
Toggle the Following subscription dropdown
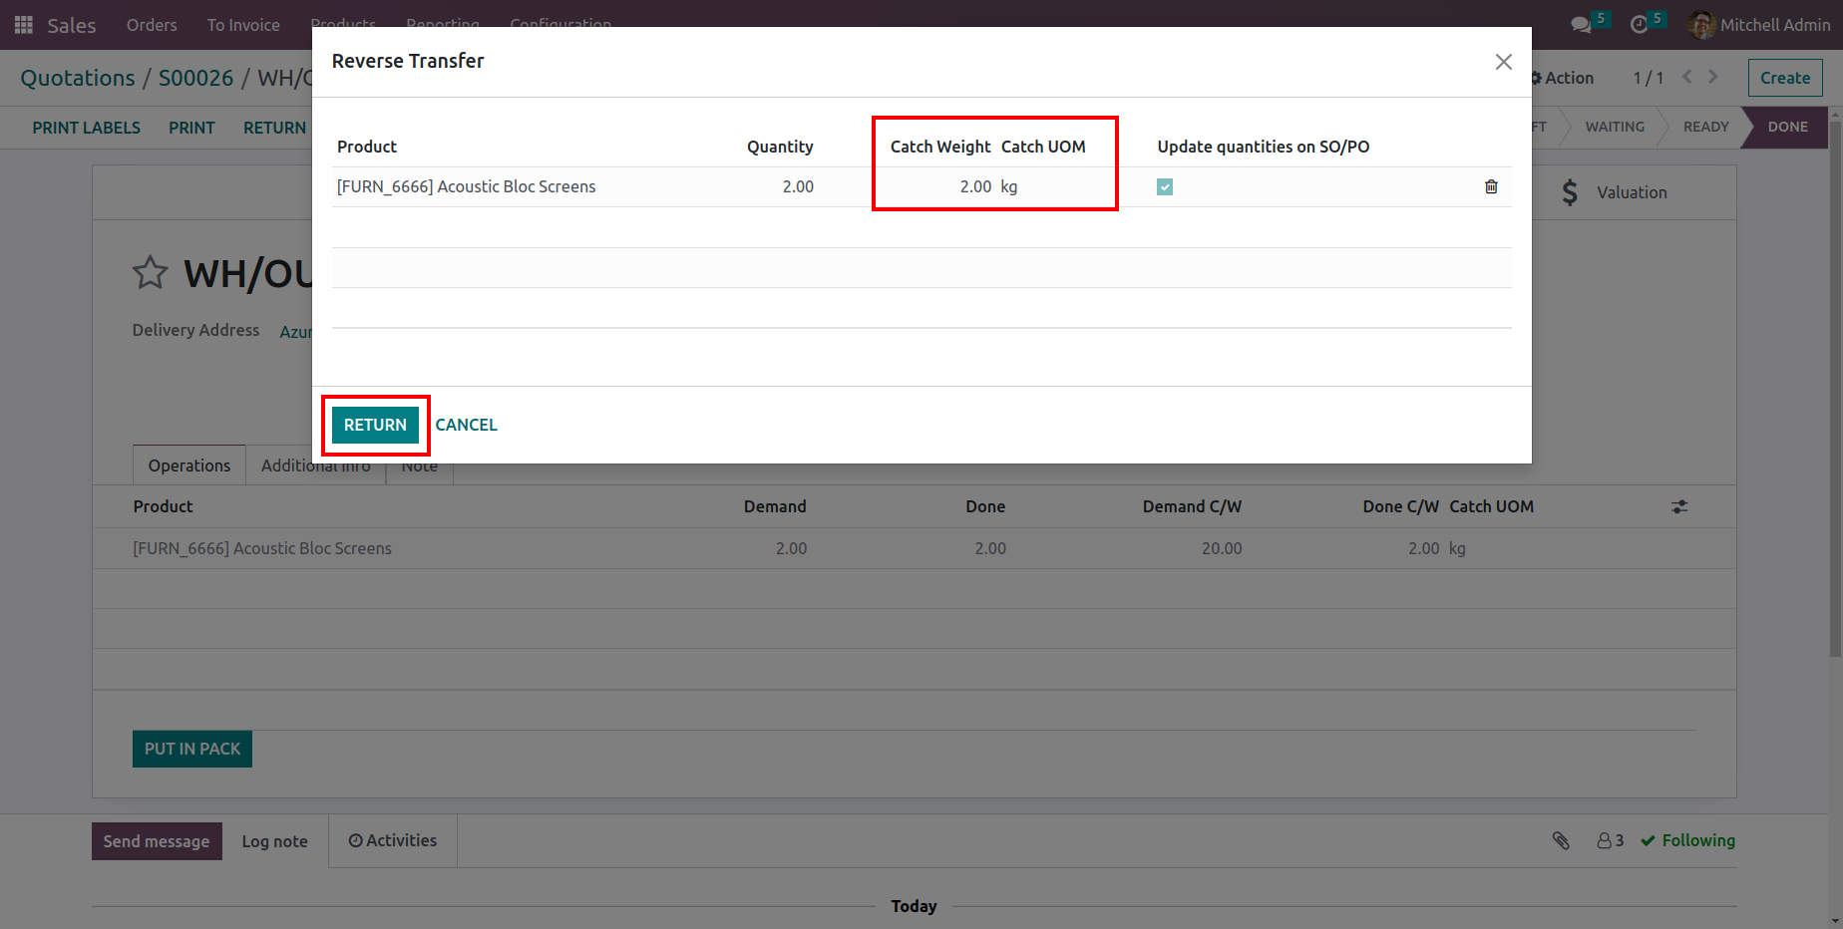pyautogui.click(x=1687, y=841)
